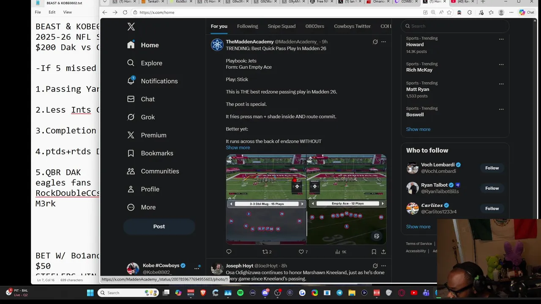Screen dimensions: 541x304
Task: Switch to 0802ers tab
Action: tap(315, 26)
